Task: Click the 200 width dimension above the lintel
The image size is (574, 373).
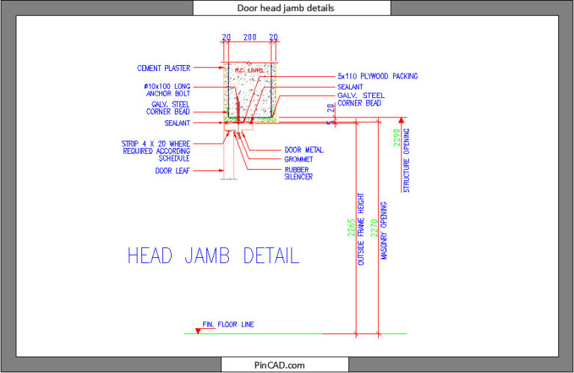Action: click(x=250, y=37)
